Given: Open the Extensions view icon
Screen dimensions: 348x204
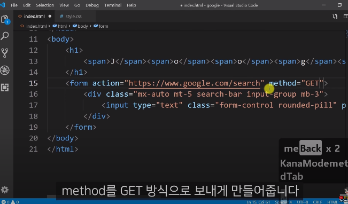Looking at the screenshot, I should (x=5, y=88).
